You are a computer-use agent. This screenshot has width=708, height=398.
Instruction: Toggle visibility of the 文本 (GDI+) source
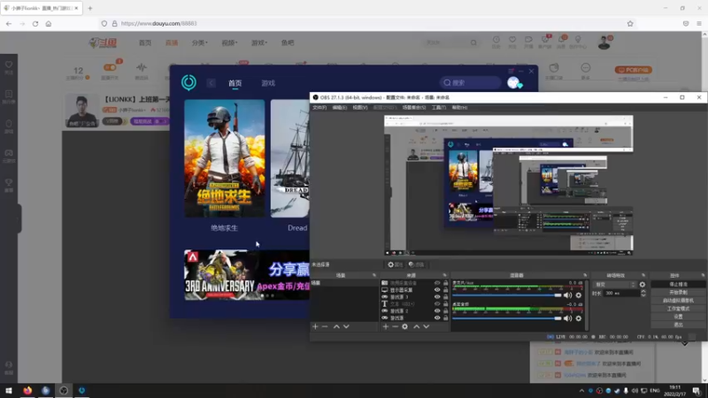(437, 303)
